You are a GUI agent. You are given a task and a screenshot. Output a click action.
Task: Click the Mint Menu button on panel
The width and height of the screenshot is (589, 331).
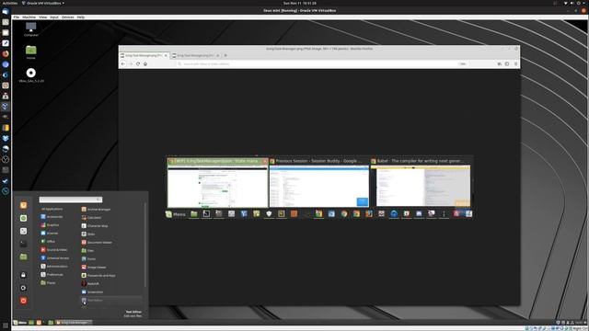[20, 323]
